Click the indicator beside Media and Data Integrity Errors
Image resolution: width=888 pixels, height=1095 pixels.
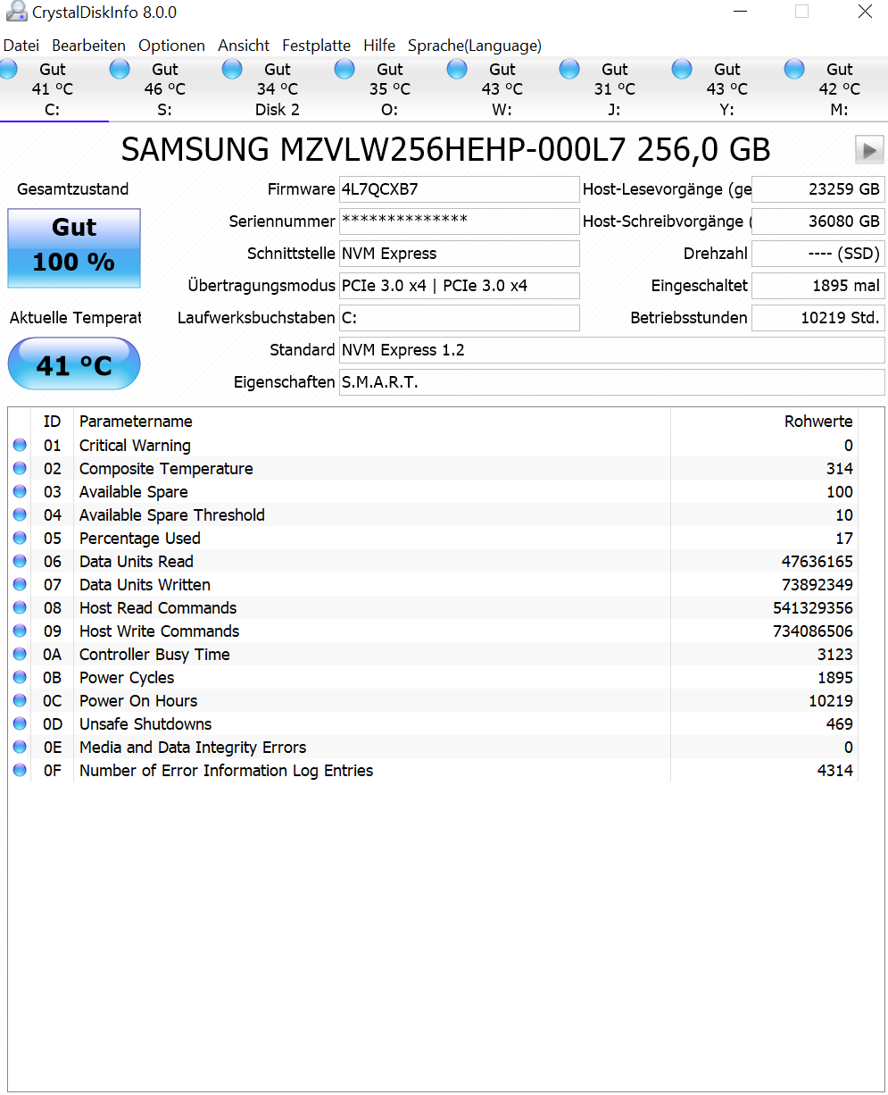click(x=19, y=747)
